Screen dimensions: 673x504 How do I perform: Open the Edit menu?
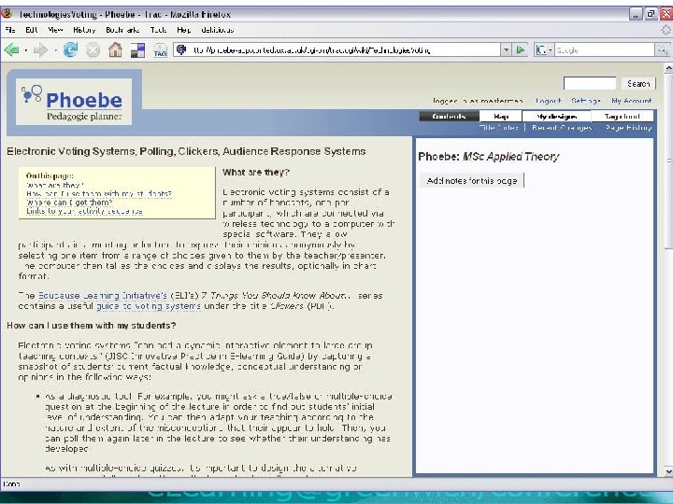[32, 30]
